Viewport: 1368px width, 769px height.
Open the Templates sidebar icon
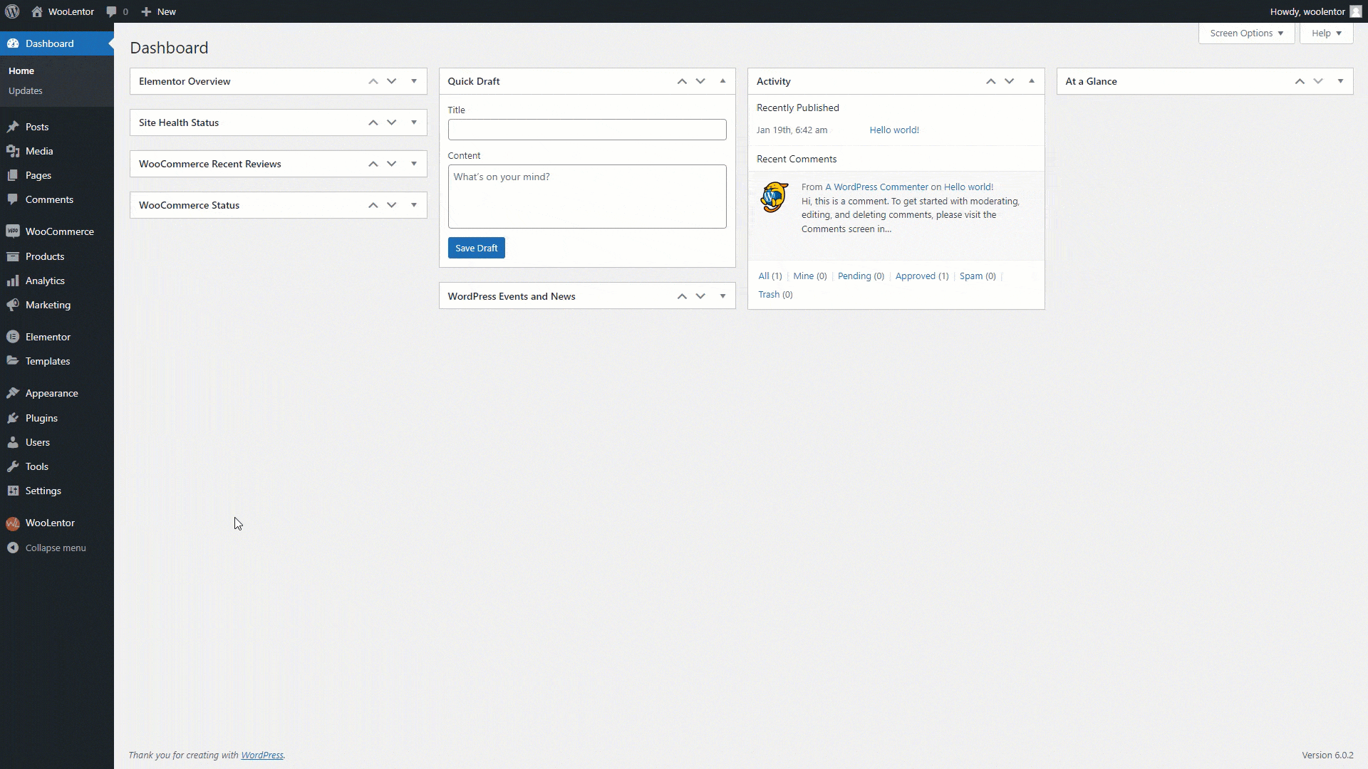click(12, 360)
